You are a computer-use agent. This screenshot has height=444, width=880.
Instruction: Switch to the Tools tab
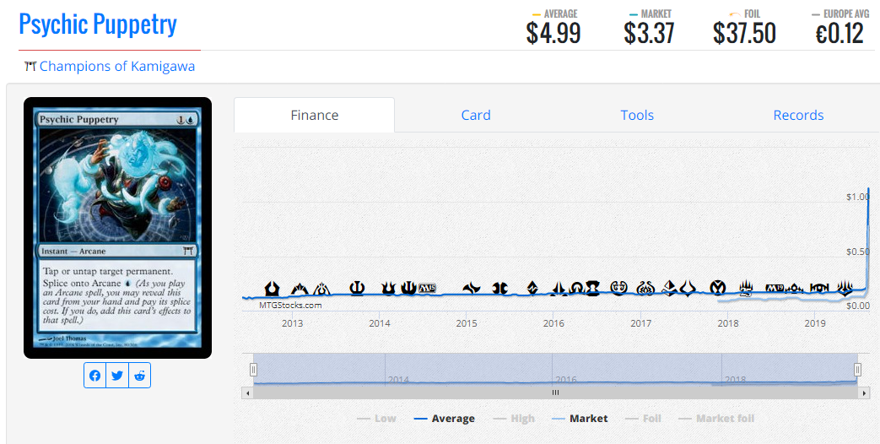click(637, 115)
